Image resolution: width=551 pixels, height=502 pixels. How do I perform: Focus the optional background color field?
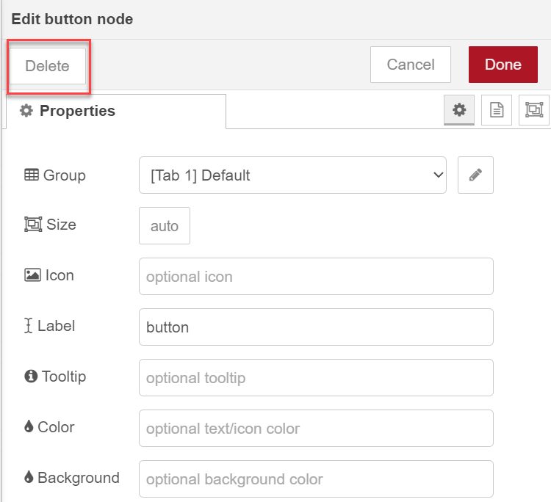(x=316, y=479)
